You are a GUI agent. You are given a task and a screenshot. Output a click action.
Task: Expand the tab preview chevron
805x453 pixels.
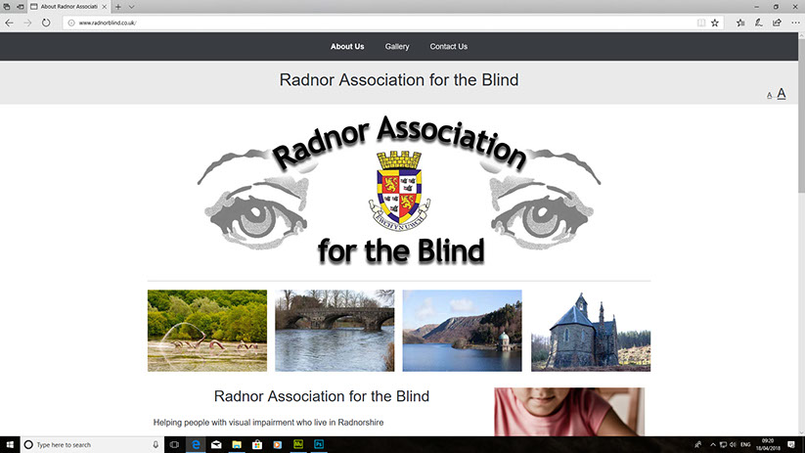pos(131,7)
